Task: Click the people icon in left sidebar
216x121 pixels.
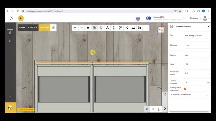Action: (10, 41)
